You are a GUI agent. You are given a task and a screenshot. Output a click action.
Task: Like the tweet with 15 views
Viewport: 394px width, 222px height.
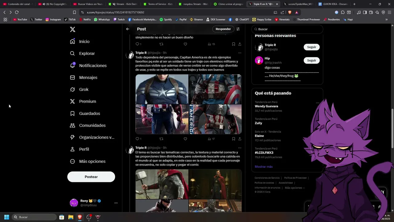(x=185, y=44)
